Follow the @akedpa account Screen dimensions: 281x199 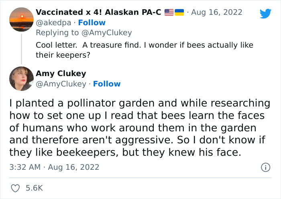(92, 23)
